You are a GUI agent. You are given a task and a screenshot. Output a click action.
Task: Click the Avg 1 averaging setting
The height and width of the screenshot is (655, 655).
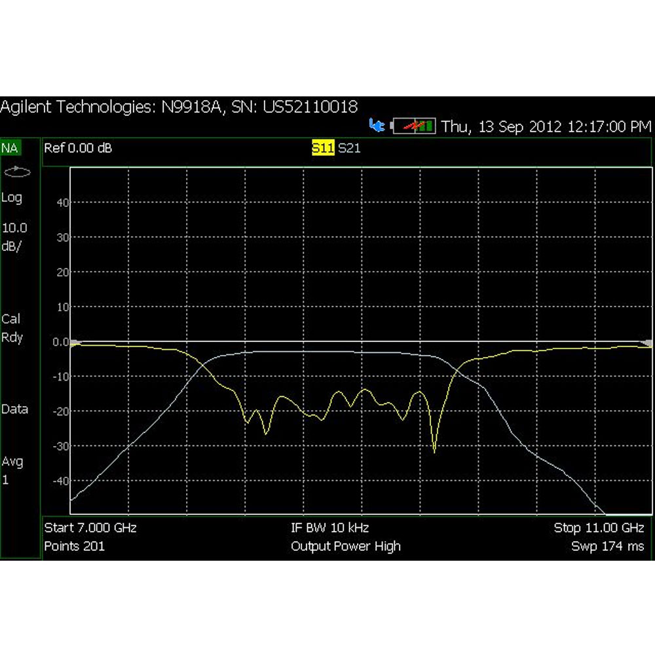coord(12,470)
